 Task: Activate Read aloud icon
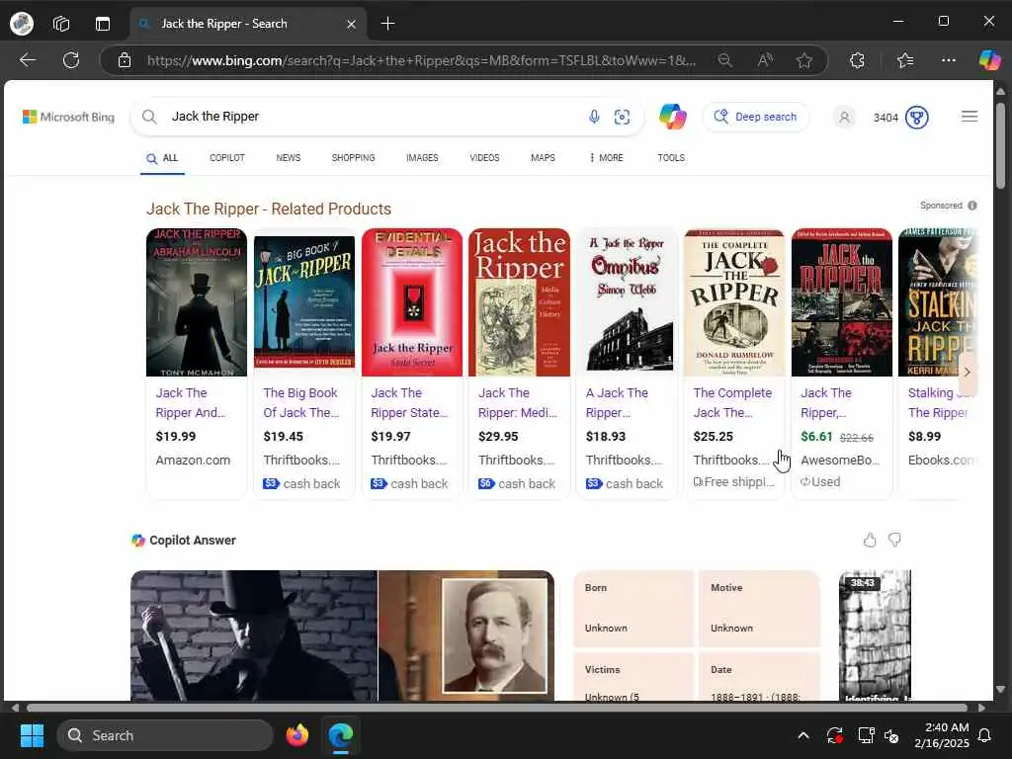[x=765, y=60]
